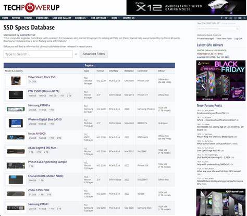Click the darkFlash PC case advertisement
Screen dimensions: 247x216
click(x=221, y=202)
